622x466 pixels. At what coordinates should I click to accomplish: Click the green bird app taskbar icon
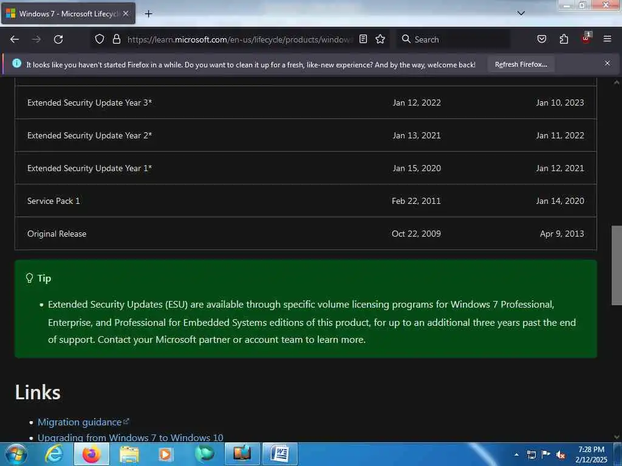[x=204, y=454]
